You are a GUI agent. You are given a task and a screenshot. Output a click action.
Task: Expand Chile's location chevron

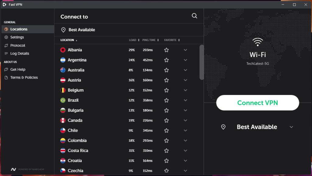click(x=185, y=130)
